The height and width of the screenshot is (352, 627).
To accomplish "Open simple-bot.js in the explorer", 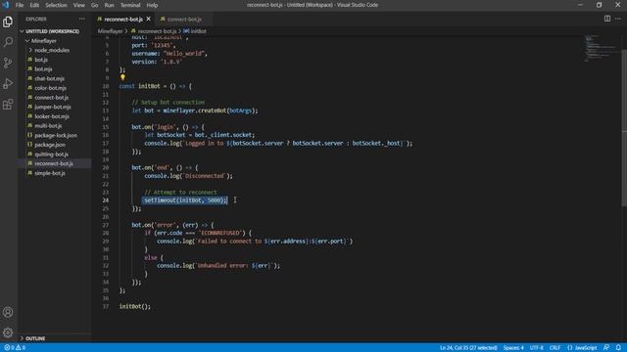I will [50, 173].
